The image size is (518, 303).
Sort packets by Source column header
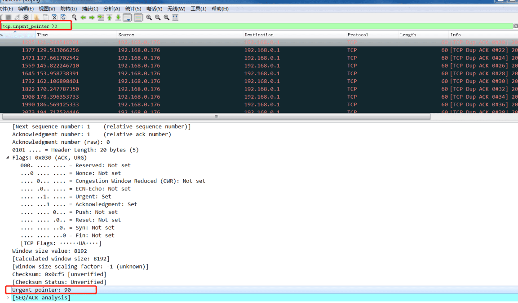tap(126, 35)
